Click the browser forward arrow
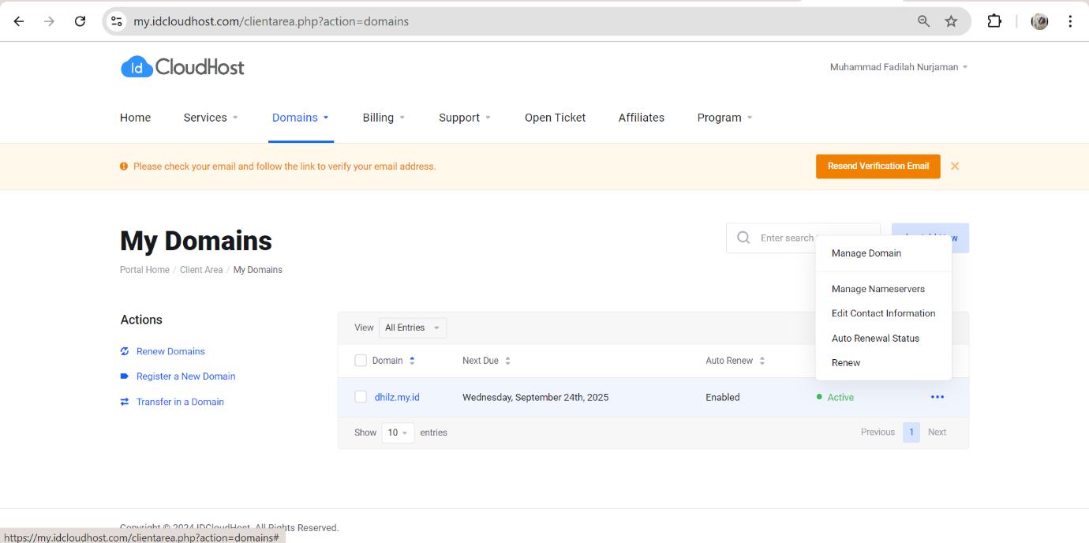Viewport: 1089px width, 543px height. 49,21
